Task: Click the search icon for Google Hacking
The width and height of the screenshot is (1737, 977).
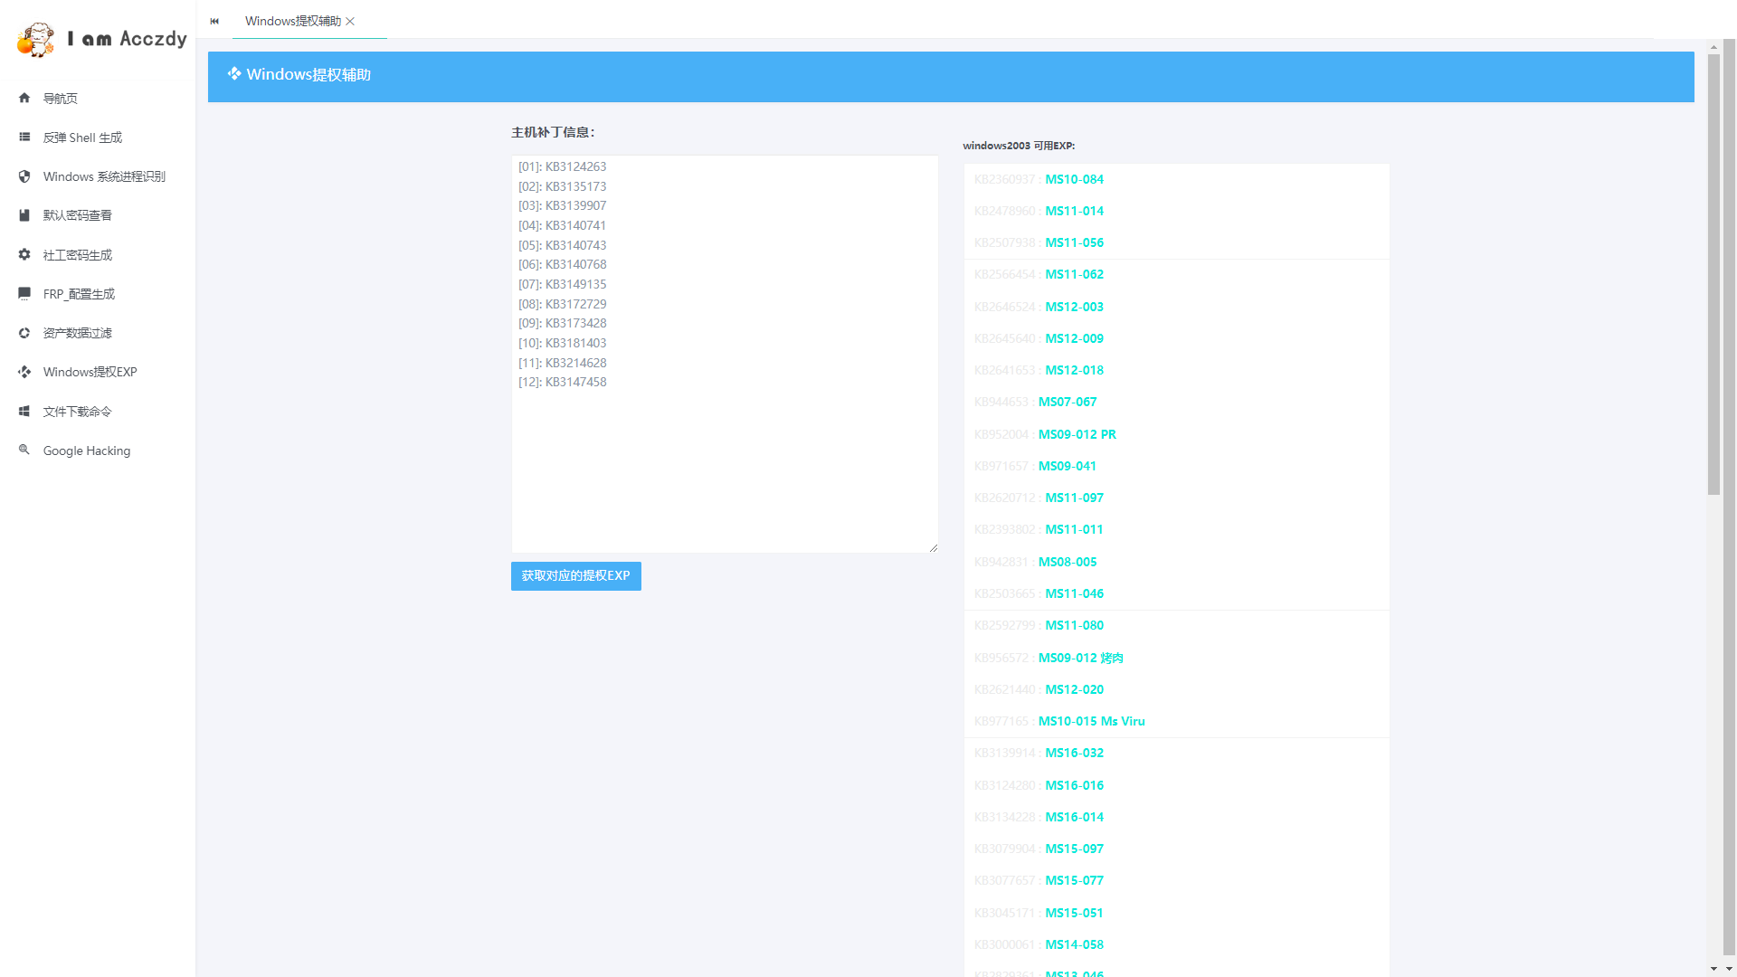Action: 24,450
